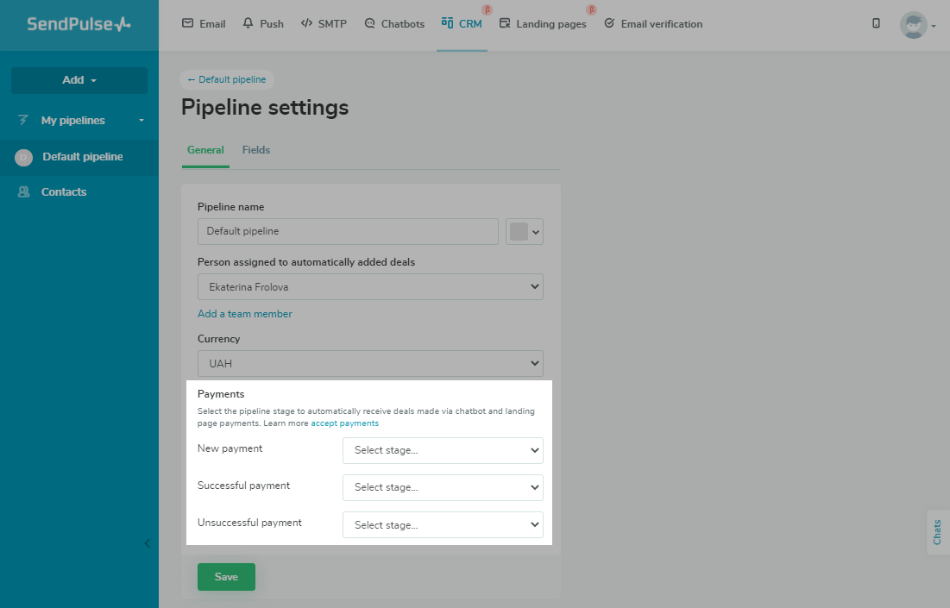Click the Default pipeline circle icon
The height and width of the screenshot is (608, 950).
pyautogui.click(x=24, y=157)
